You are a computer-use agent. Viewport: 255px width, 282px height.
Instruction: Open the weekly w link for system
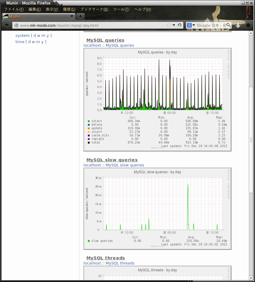click(x=39, y=35)
